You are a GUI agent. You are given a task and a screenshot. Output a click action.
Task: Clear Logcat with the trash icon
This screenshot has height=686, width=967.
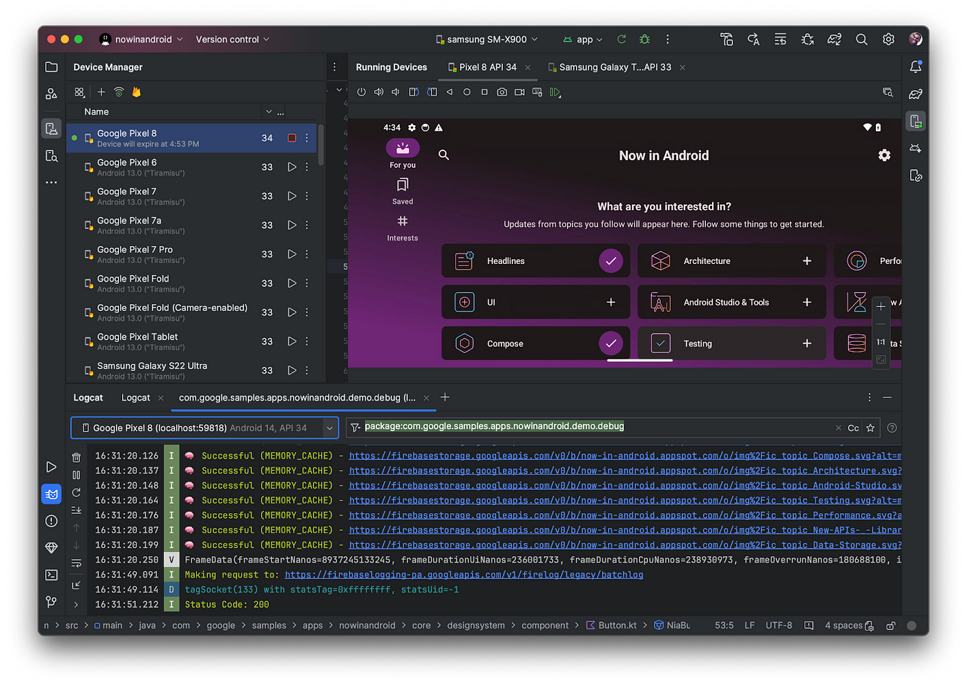pyautogui.click(x=77, y=457)
